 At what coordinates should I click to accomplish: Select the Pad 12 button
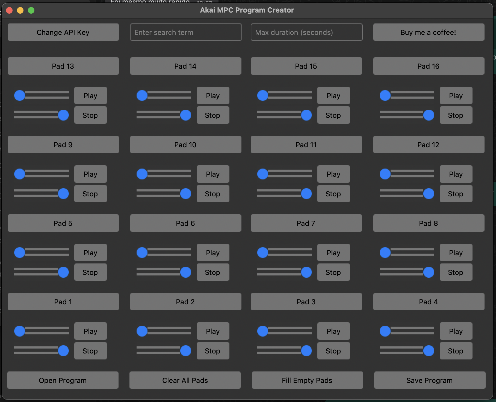point(429,145)
